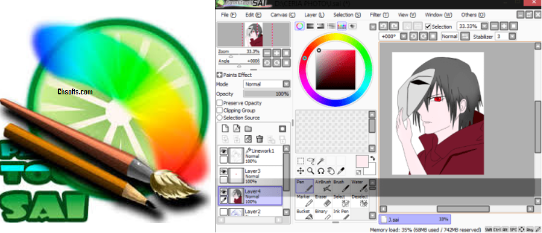
Task: Click the pink foreground color swatch
Action: click(362, 161)
